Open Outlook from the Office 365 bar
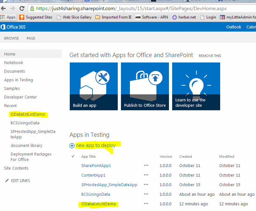The image size is (256, 211). click(x=234, y=27)
